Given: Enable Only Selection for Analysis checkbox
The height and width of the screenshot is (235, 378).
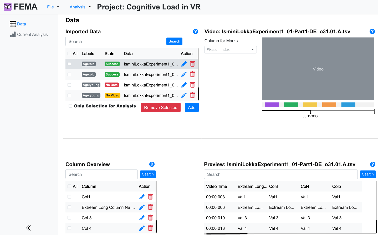Looking at the screenshot, I should point(70,106).
